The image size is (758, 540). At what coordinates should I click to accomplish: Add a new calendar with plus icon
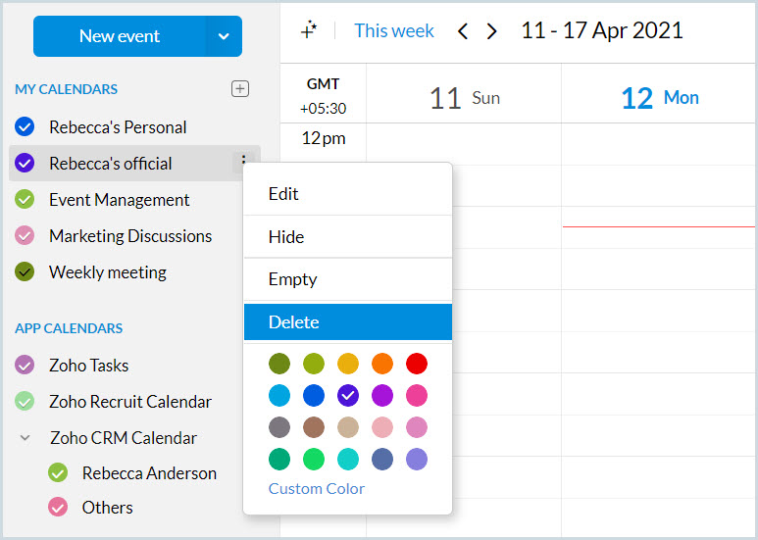click(x=240, y=89)
